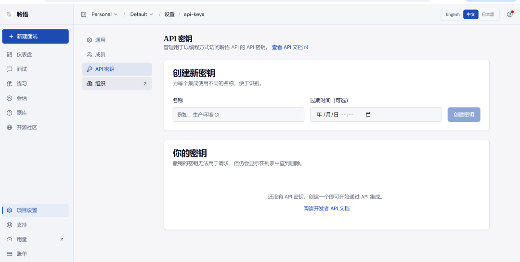Click the 支持 lifebuoy icon
The height and width of the screenshot is (262, 520).
pyautogui.click(x=9, y=225)
